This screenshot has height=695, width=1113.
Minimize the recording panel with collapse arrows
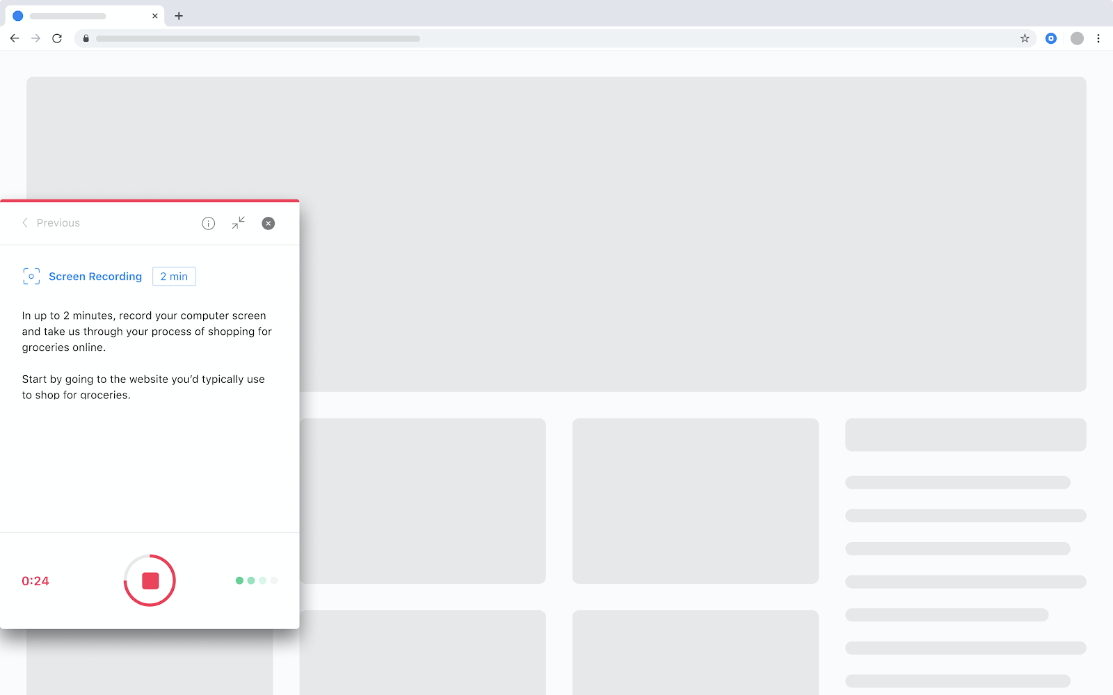(x=239, y=222)
